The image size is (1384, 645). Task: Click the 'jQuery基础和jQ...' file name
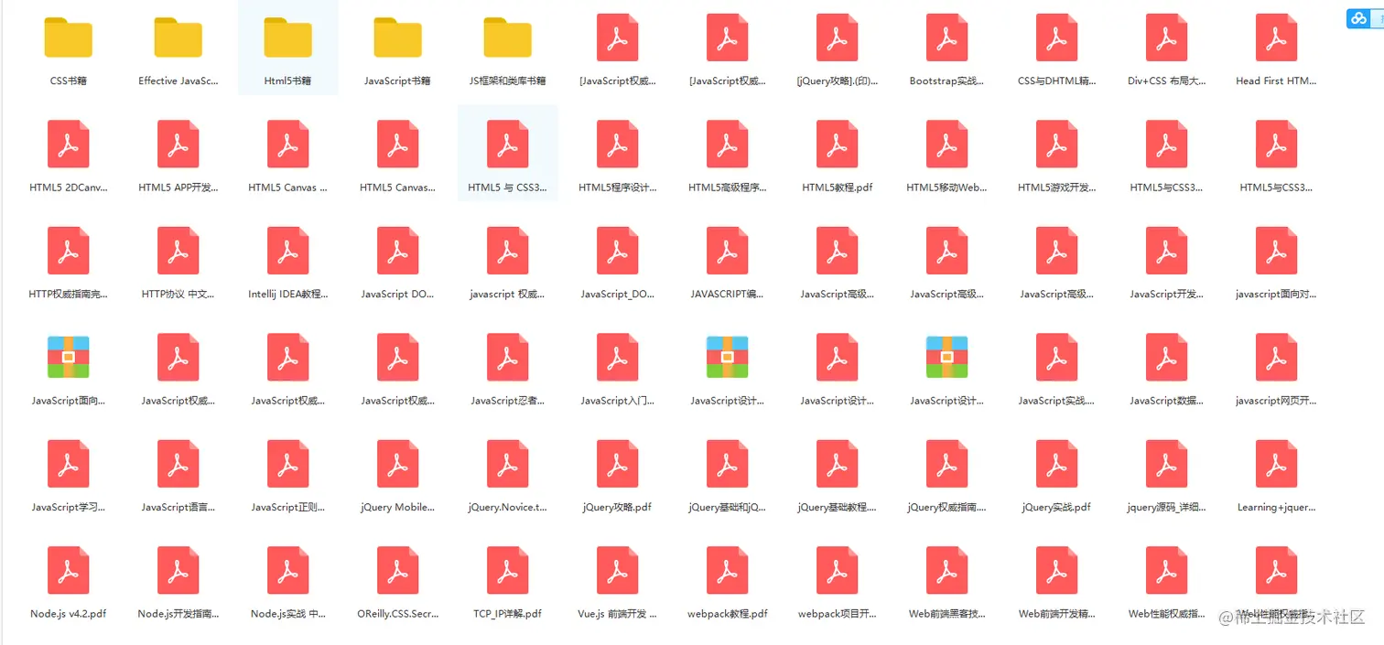pos(728,507)
